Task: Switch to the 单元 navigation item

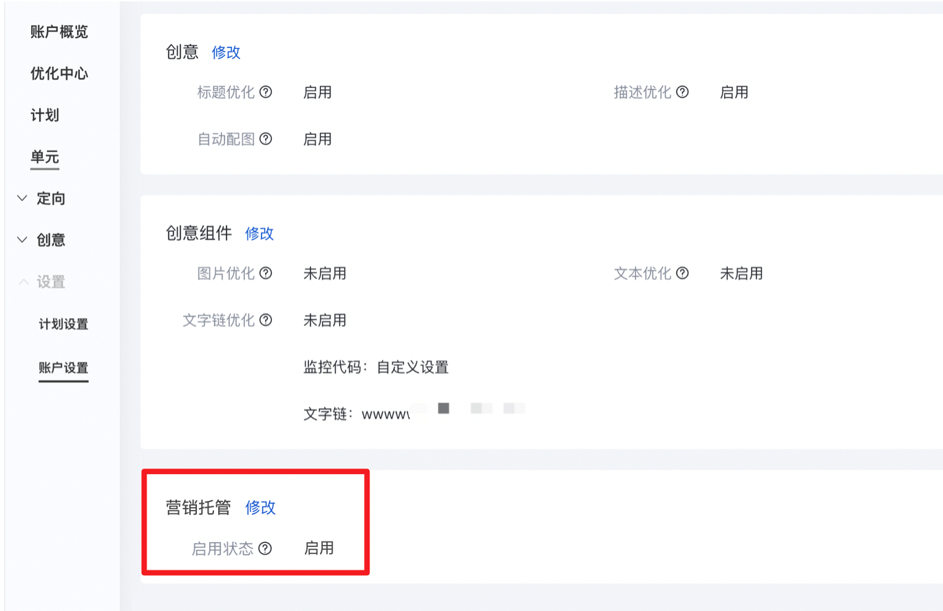Action: tap(45, 158)
